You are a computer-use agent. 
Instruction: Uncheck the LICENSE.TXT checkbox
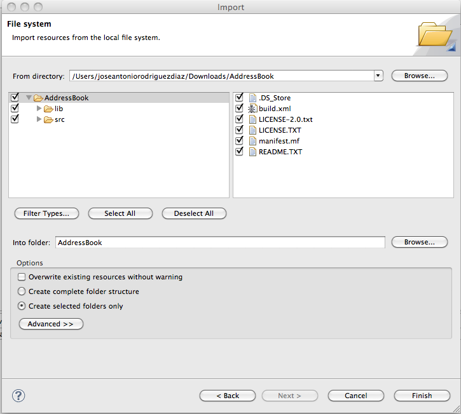click(x=239, y=129)
